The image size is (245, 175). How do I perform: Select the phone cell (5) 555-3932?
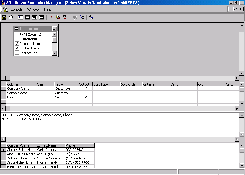(x=80, y=158)
